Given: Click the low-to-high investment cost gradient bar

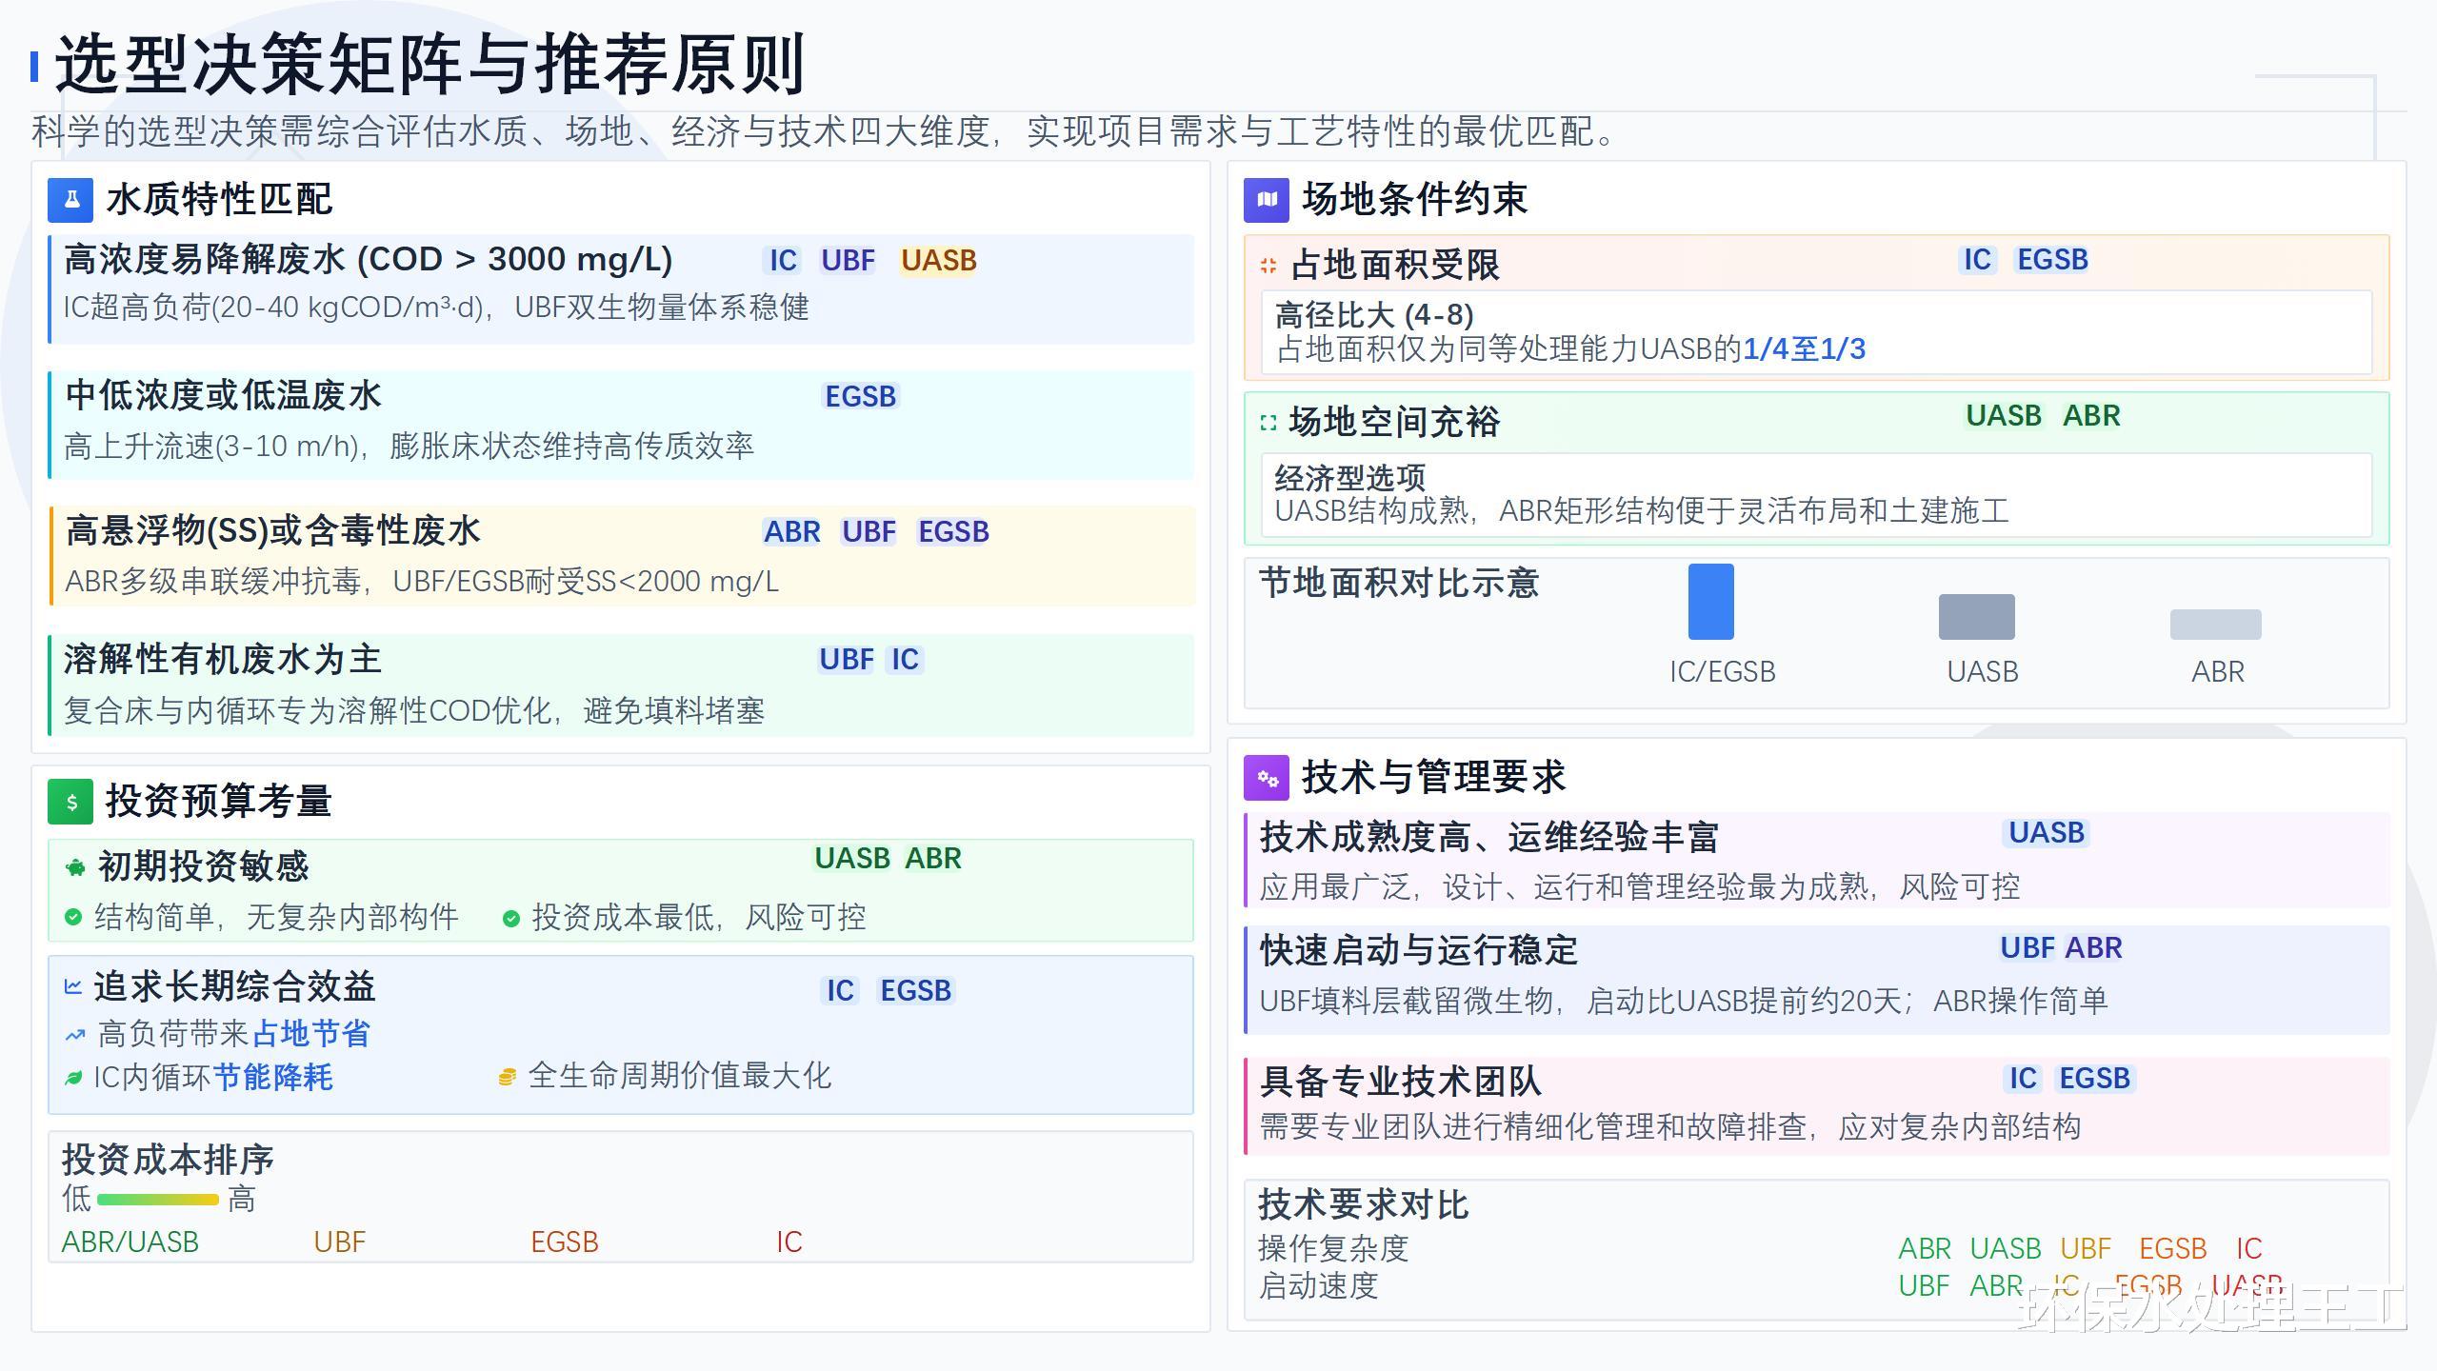Looking at the screenshot, I should [x=158, y=1200].
